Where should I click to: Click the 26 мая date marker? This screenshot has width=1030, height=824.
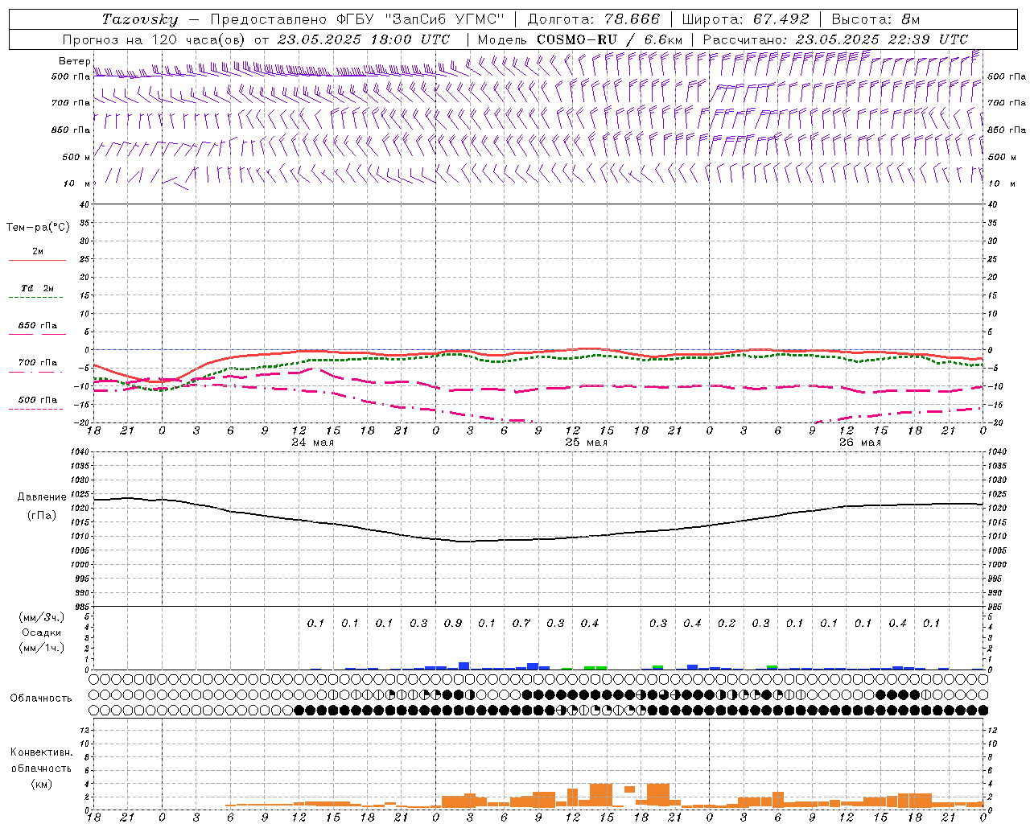tap(859, 443)
